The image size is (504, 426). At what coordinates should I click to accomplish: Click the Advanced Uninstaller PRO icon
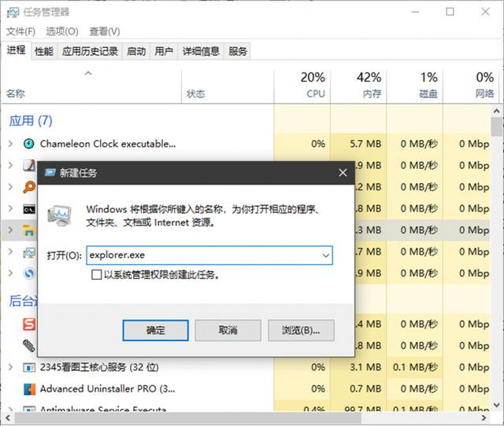(x=29, y=389)
